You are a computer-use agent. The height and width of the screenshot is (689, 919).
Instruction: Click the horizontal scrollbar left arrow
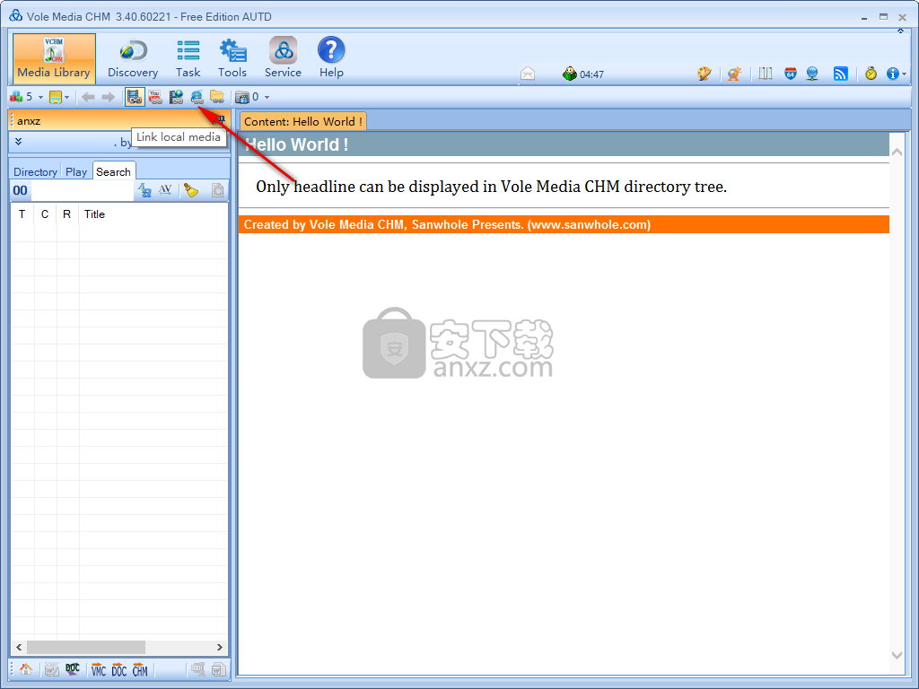19,648
